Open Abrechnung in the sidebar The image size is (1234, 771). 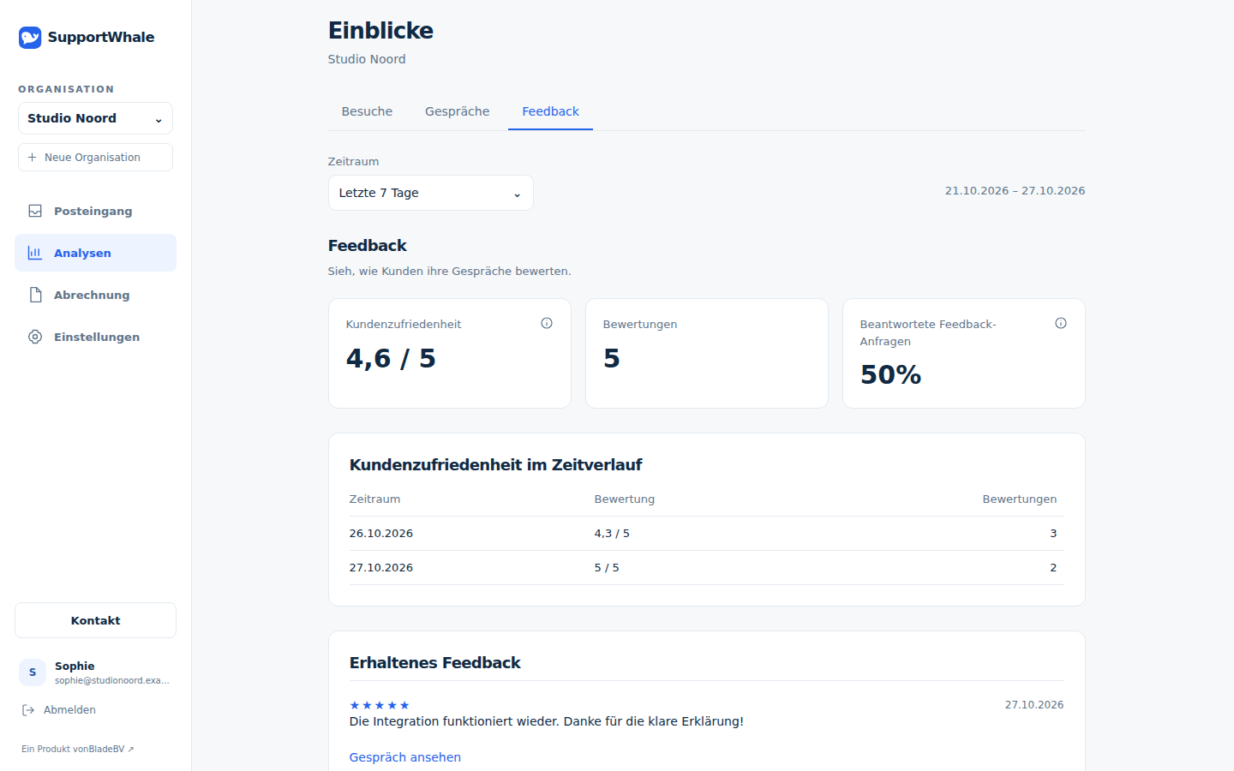pos(95,295)
